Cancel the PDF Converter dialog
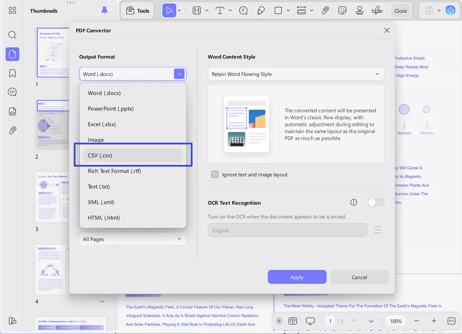The image size is (462, 334). [359, 277]
